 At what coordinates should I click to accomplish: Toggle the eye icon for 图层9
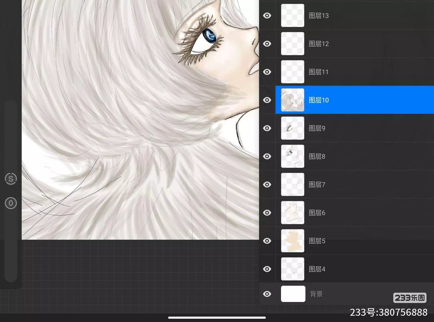point(267,128)
